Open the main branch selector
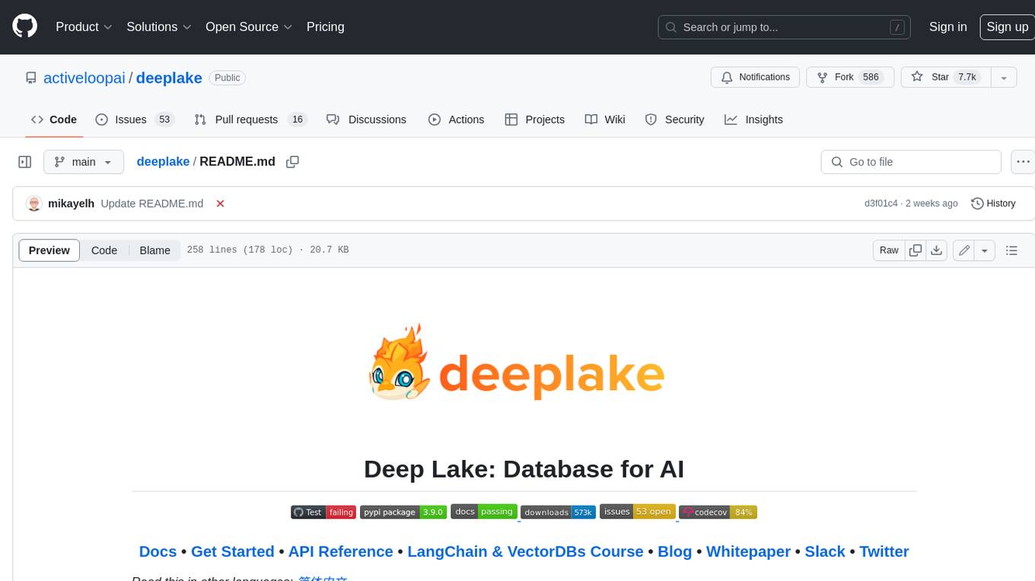Screen dimensions: 1035x581 tap(83, 162)
